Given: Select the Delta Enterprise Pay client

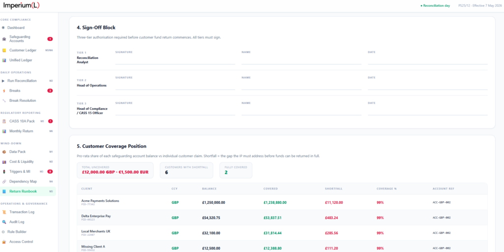Looking at the screenshot, I should [282, 218].
